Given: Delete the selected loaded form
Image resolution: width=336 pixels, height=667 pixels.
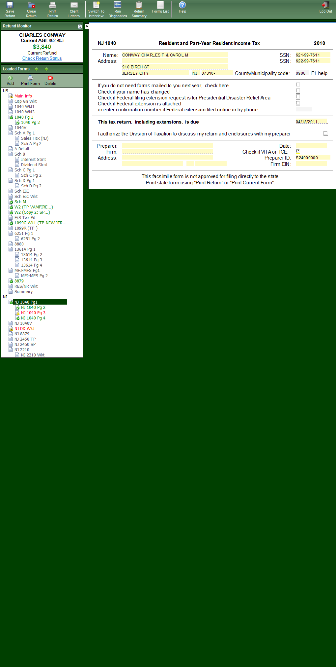Looking at the screenshot, I should pos(50,78).
